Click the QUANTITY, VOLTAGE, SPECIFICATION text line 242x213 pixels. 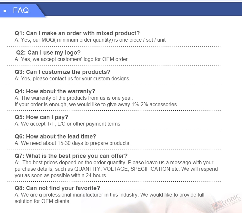(x=116, y=169)
